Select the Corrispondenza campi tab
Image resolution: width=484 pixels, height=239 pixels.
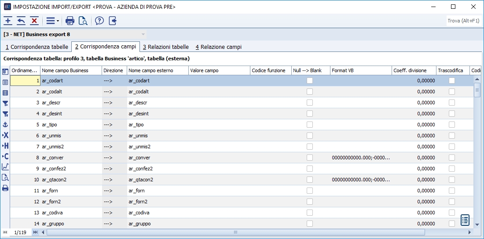click(106, 47)
